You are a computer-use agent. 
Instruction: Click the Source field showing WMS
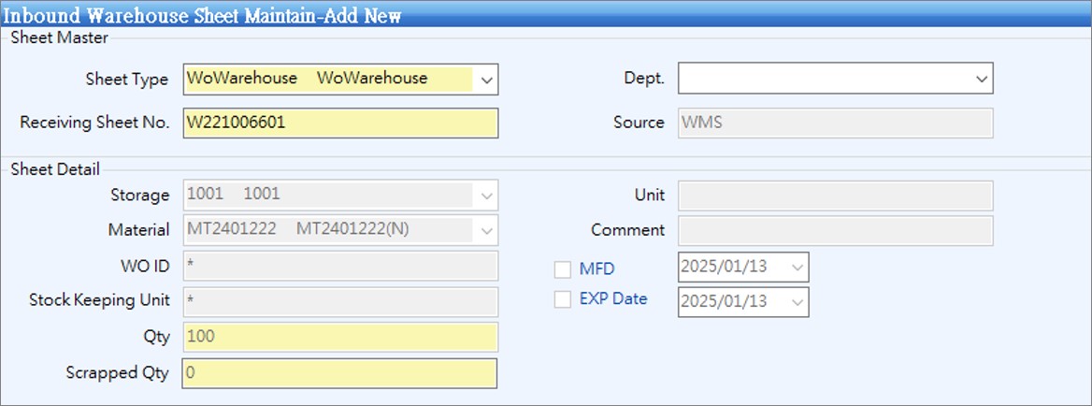834,123
